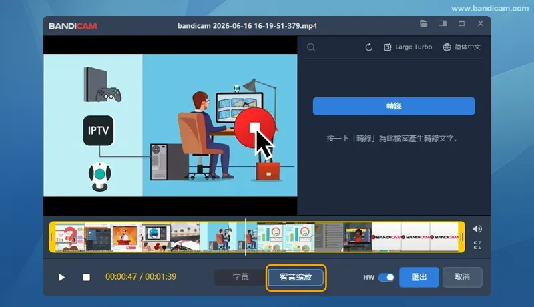Click the question-mark timeline thumbnail
This screenshot has height=307, width=534.
(x=70, y=237)
